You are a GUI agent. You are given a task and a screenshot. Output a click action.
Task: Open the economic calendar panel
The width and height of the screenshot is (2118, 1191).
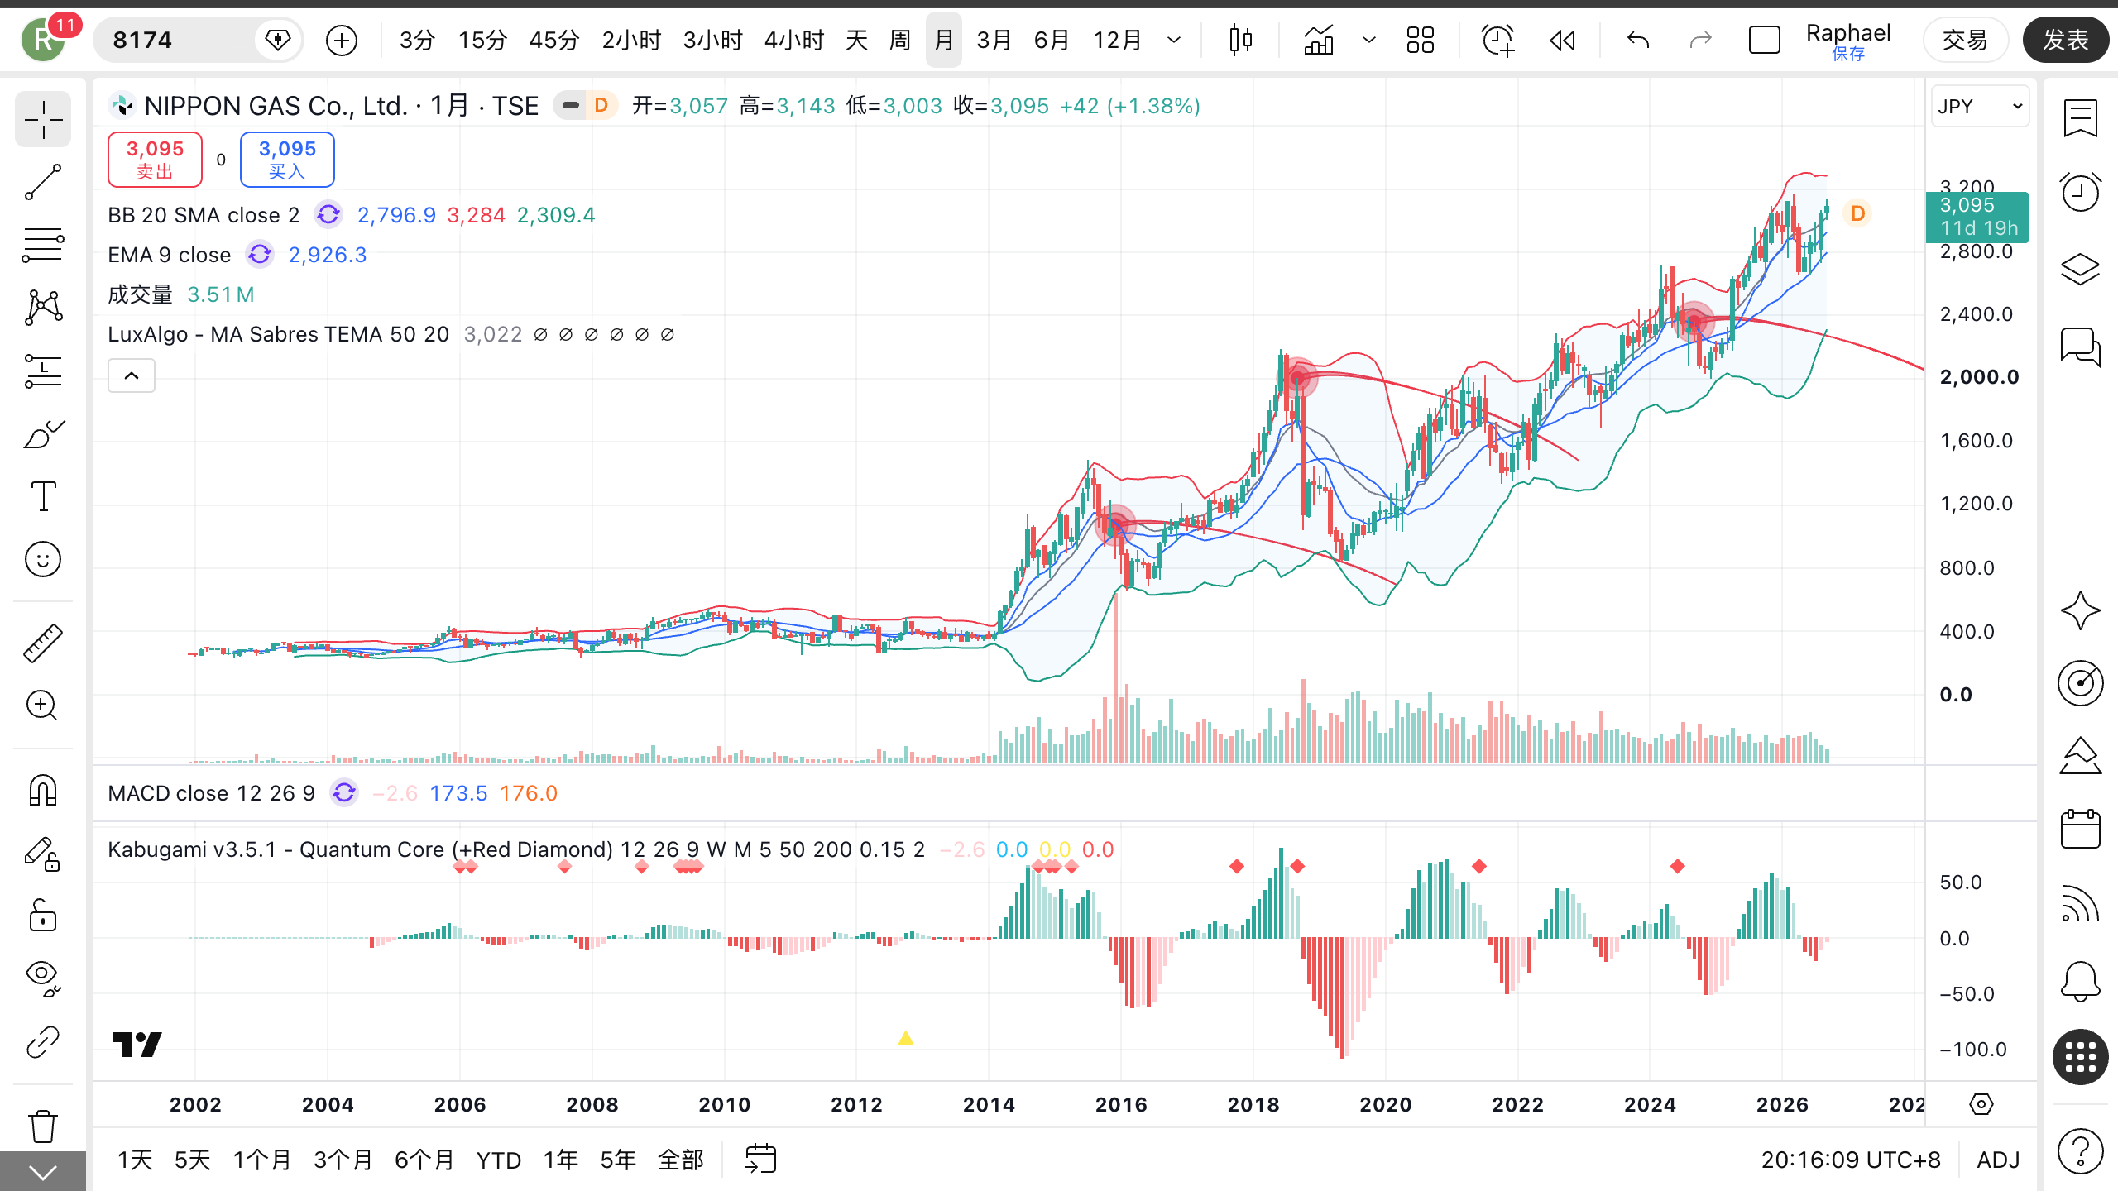[2080, 828]
